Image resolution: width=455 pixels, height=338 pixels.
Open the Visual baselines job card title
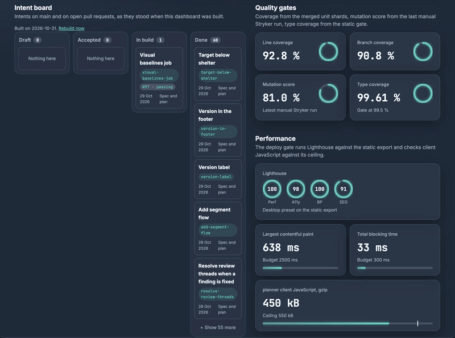[x=155, y=59]
